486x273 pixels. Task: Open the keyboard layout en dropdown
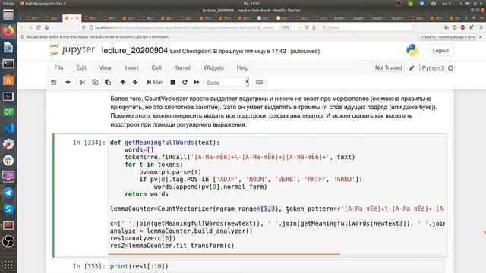pyautogui.click(x=447, y=3)
